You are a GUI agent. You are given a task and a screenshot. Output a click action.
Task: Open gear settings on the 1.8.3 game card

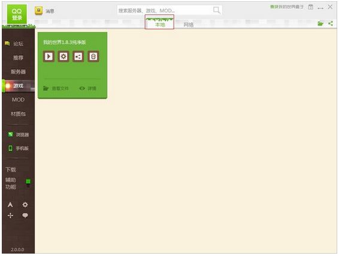[63, 57]
